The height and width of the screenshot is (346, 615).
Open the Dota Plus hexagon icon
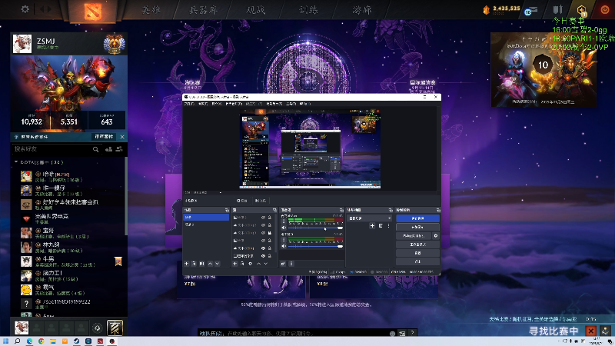click(x=582, y=10)
